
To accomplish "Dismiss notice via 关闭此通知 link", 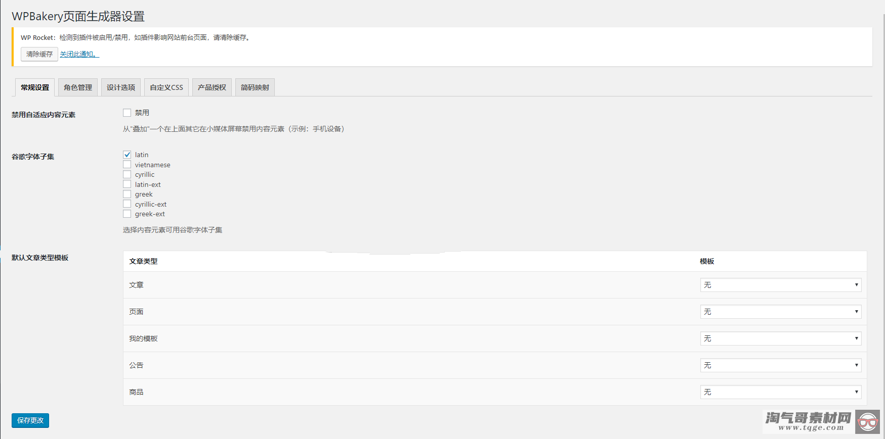I will coord(79,54).
